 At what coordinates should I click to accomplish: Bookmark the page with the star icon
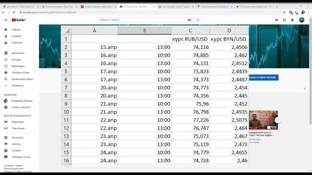tap(284, 12)
